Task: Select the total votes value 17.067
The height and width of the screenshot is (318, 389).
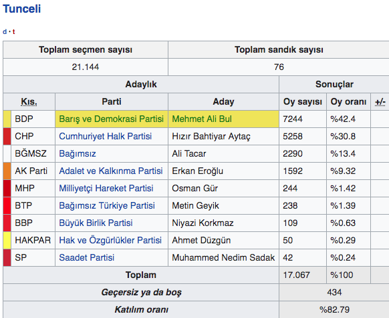Action: (297, 275)
